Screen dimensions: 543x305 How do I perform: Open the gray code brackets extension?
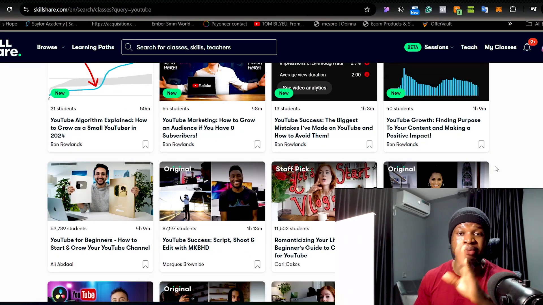coord(443,10)
